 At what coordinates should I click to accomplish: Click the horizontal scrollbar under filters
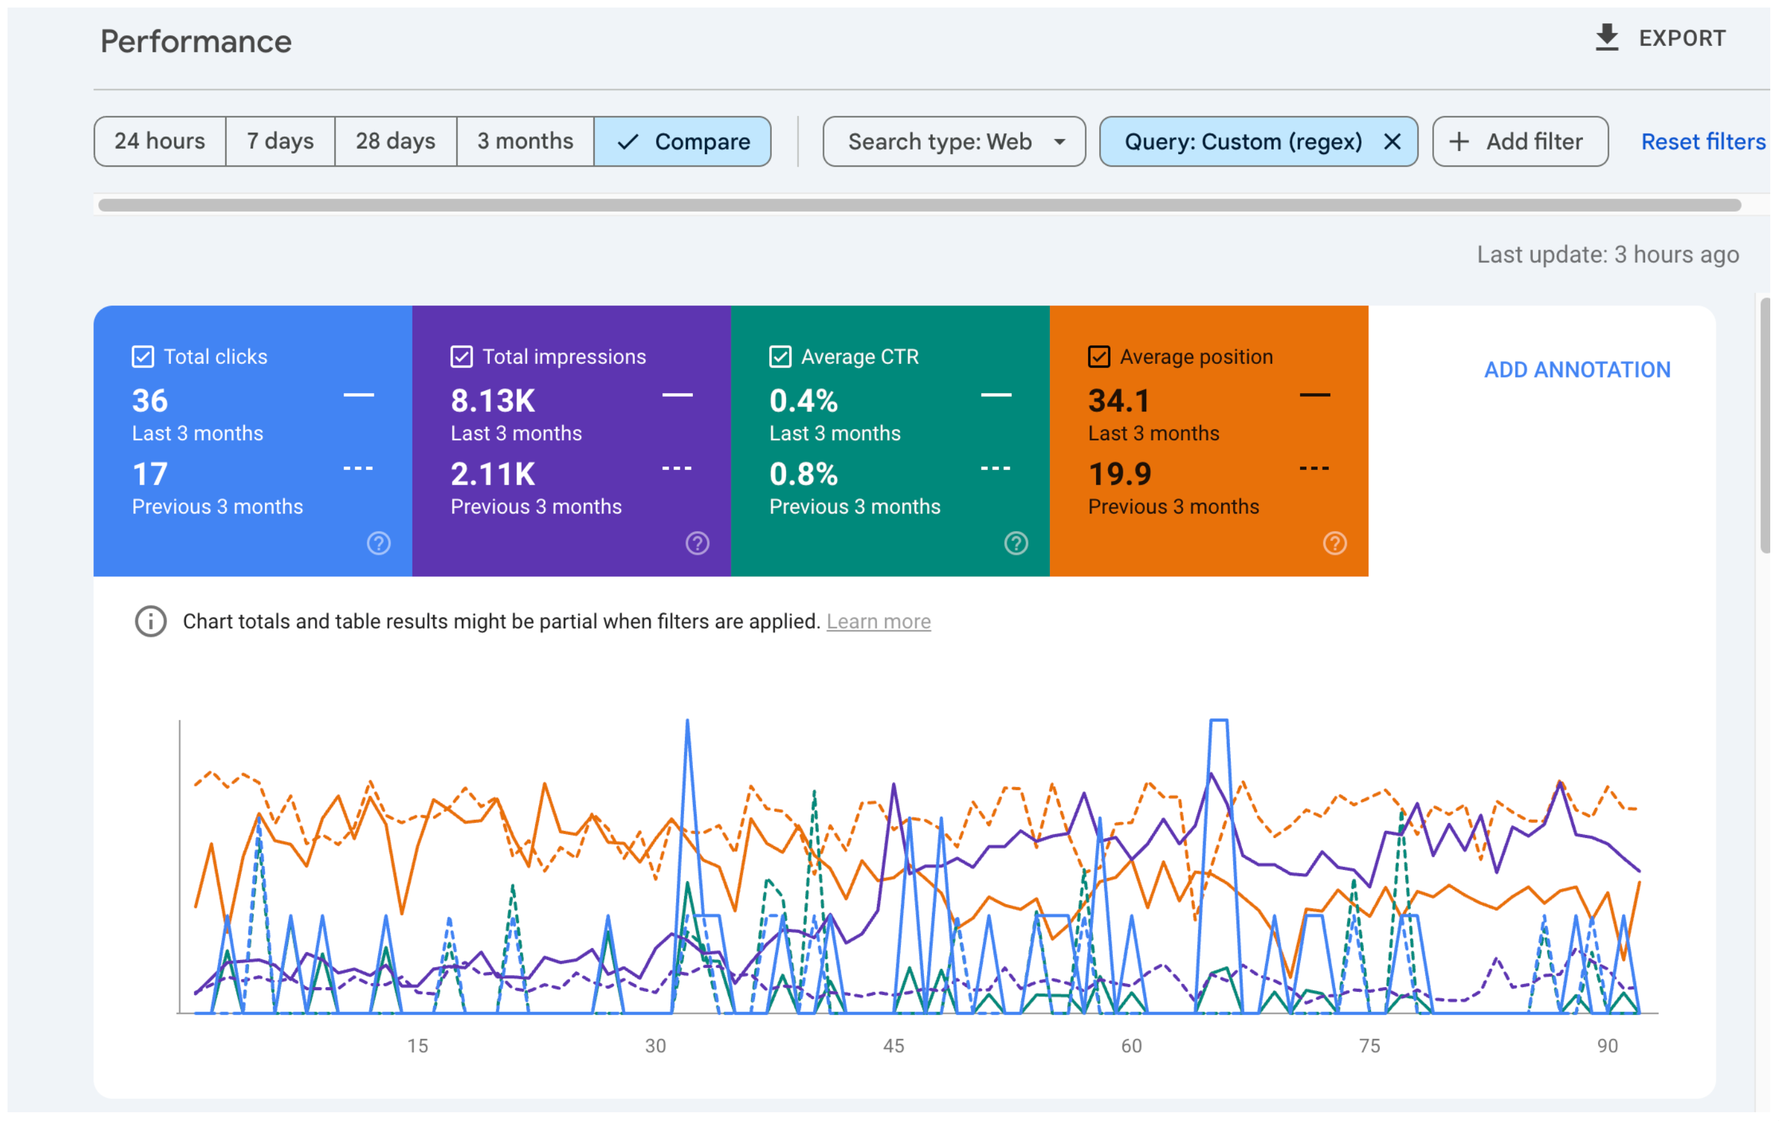[x=919, y=205]
